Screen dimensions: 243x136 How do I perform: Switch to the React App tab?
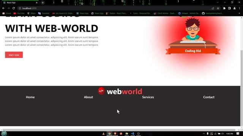point(19,3)
